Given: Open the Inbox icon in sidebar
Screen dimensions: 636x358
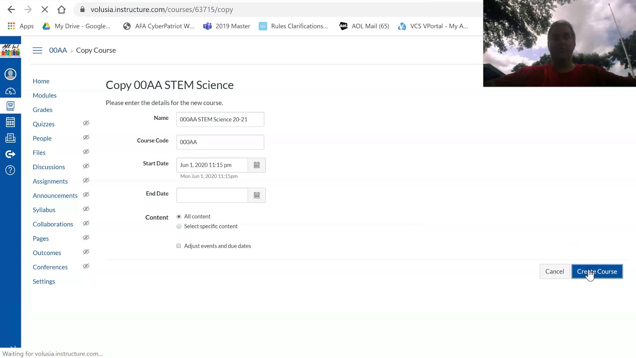Looking at the screenshot, I should (10, 138).
